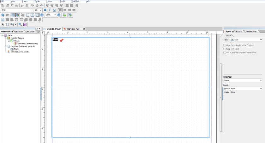This screenshot has width=265, height=143.
Task: Switch to the Border tab
Action: tap(239, 32)
